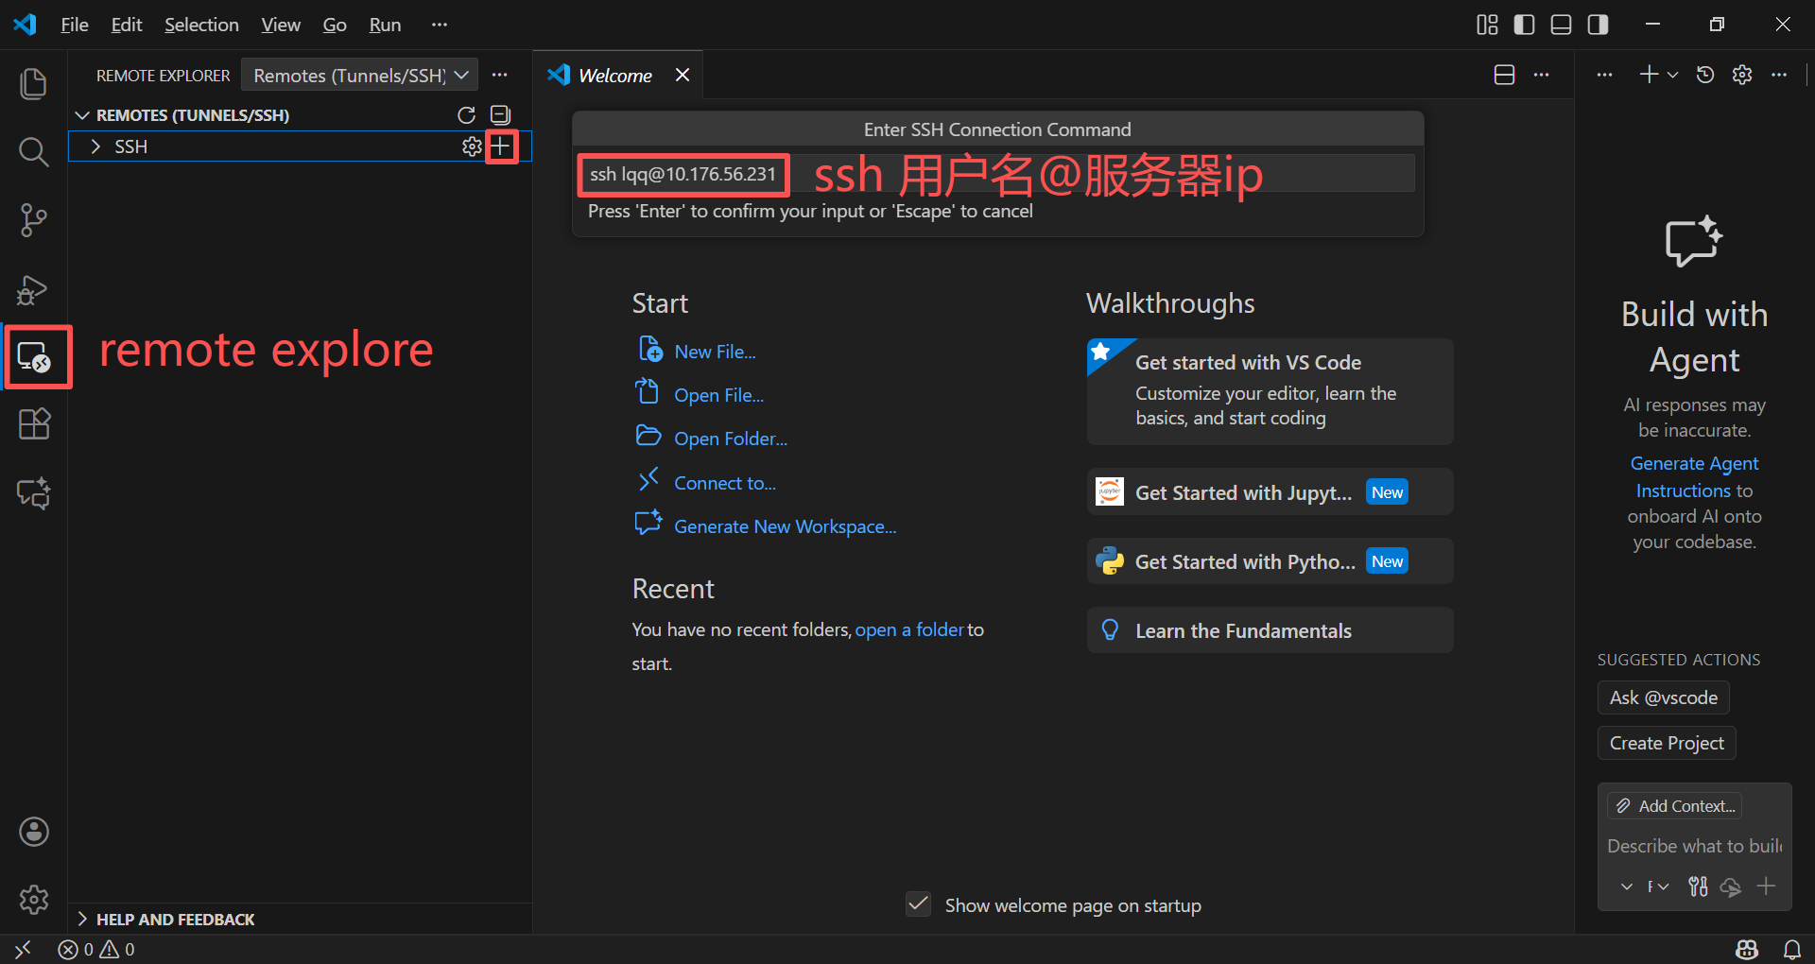Open Get started with VS Code walkthrough
1815x964 pixels.
pyautogui.click(x=1270, y=391)
